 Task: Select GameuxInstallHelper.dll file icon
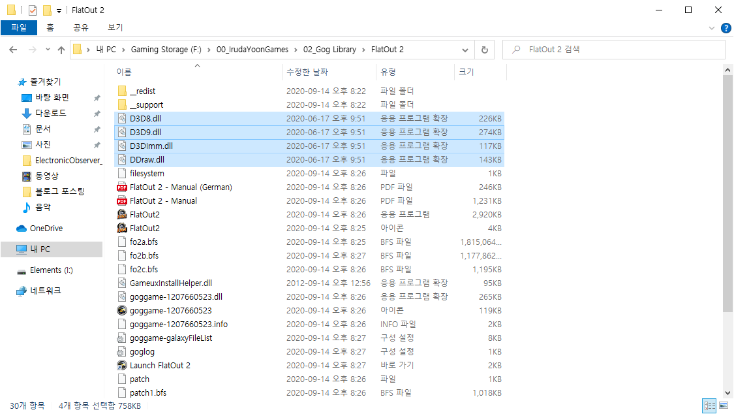(x=122, y=283)
